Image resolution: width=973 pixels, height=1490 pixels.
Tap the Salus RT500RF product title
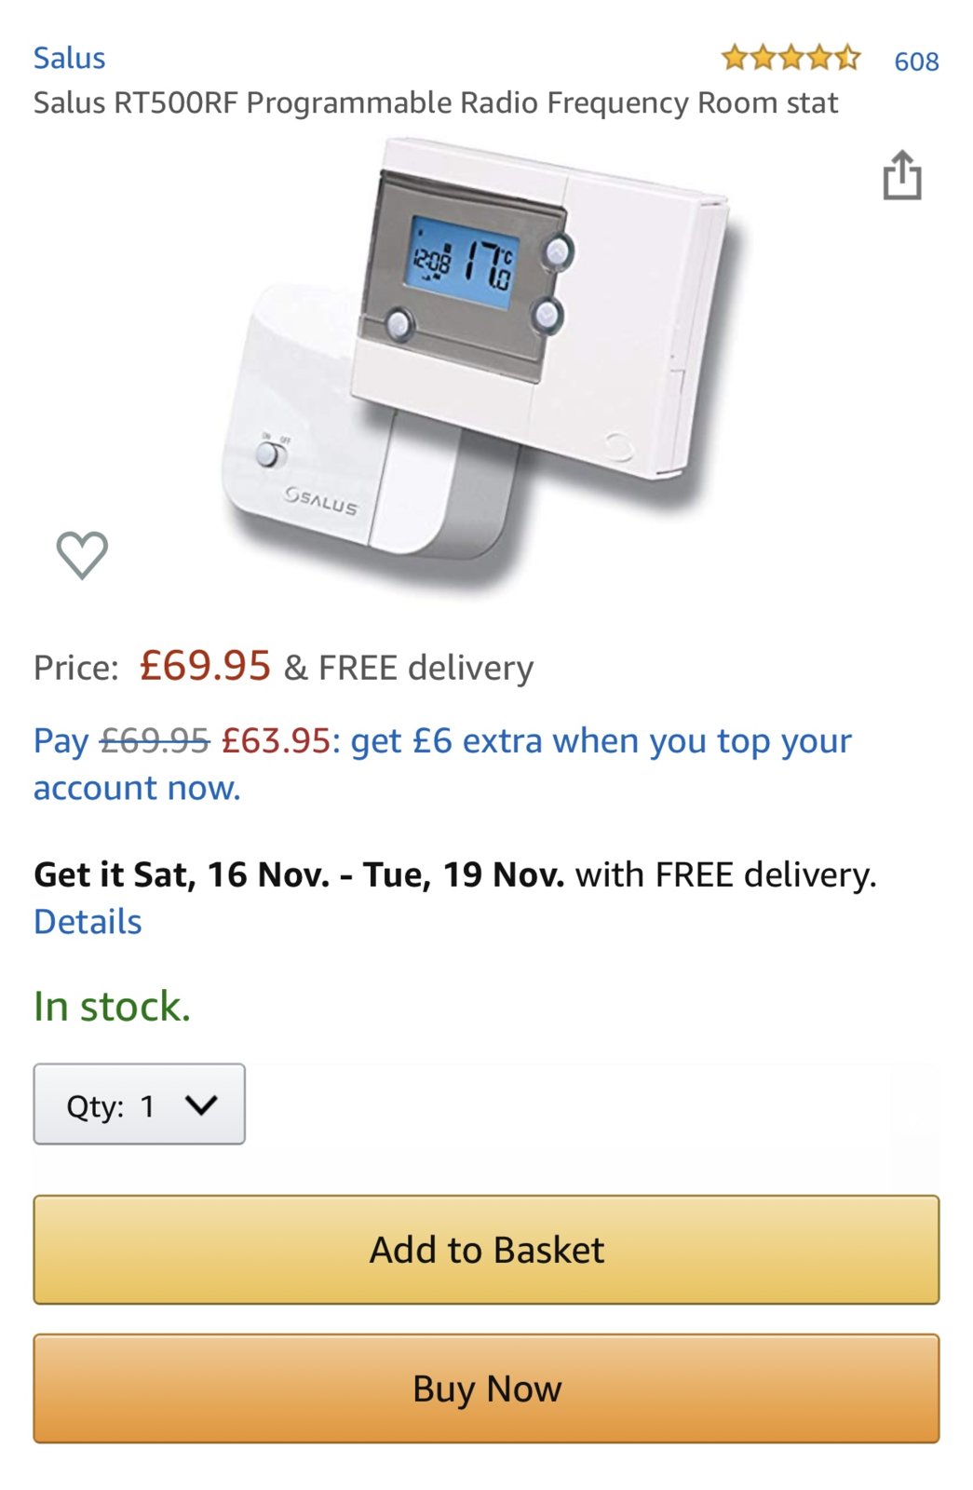coord(436,102)
